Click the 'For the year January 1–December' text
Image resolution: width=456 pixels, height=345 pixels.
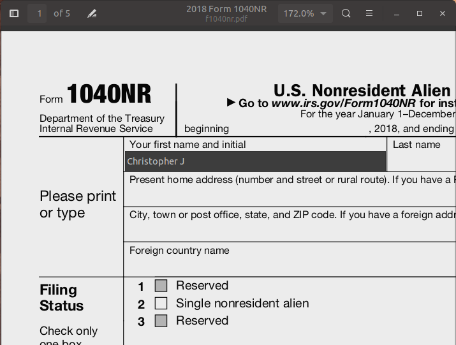[378, 114]
